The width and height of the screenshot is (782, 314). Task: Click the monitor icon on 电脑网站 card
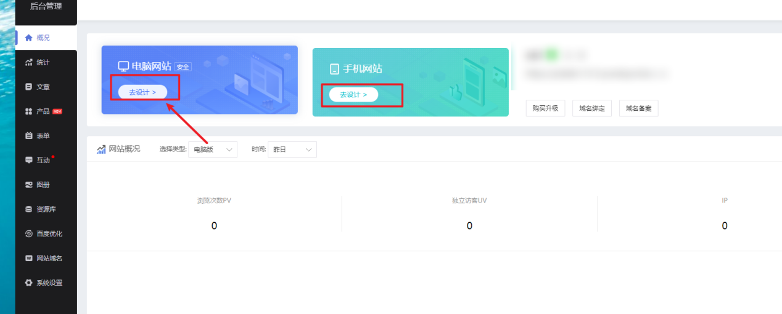point(123,66)
